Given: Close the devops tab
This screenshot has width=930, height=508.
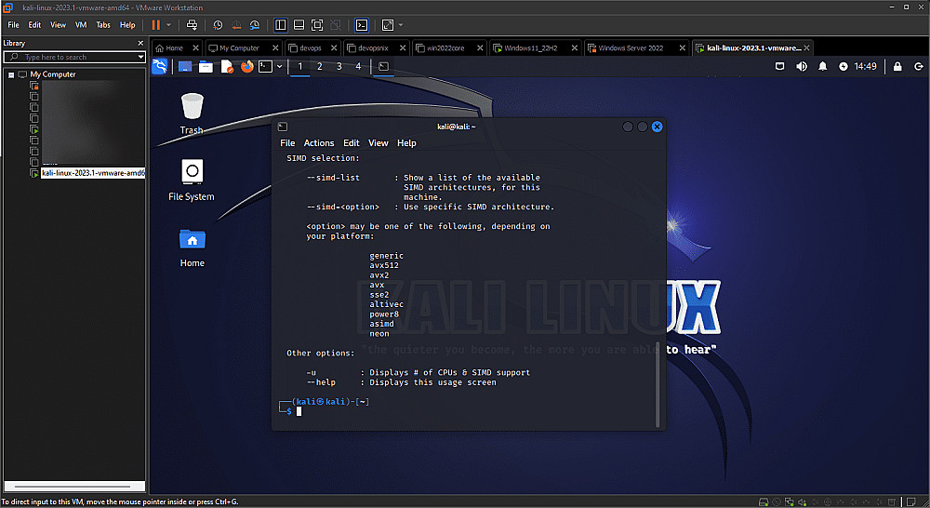Looking at the screenshot, I should coord(334,48).
